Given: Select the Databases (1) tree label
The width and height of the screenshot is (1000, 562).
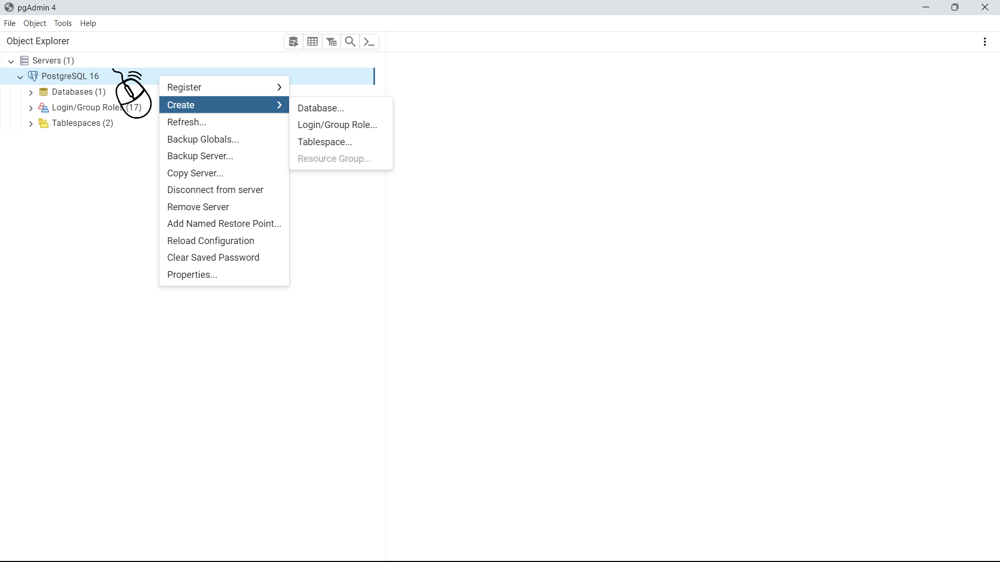Looking at the screenshot, I should click(x=79, y=92).
